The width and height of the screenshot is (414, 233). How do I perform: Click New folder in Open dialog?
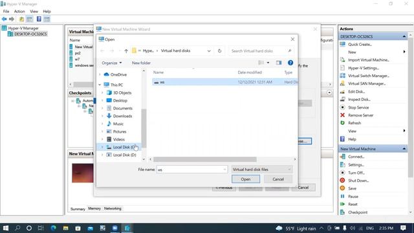(141, 63)
